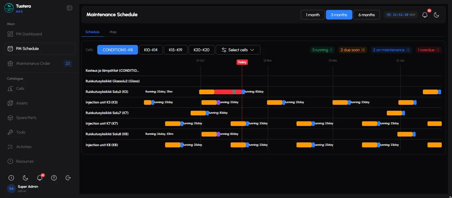Open history clock icon in sidebar footer
The image size is (452, 198).
11,178
